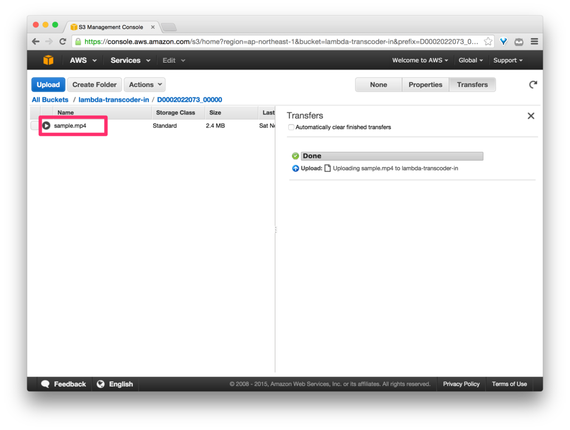Open the Global region dropdown
Viewport: 570px width, 430px height.
tap(470, 60)
